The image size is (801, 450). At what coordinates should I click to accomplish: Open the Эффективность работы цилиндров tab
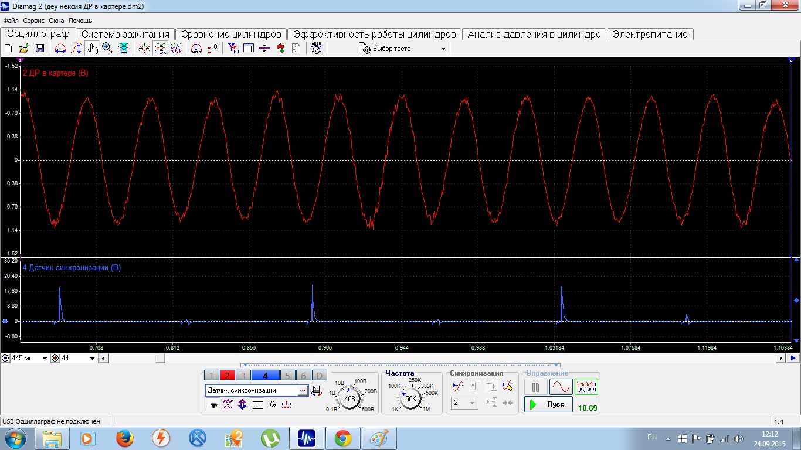point(375,34)
